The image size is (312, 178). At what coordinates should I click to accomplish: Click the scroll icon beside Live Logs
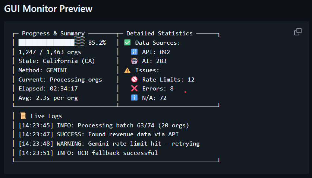[x=23, y=116]
